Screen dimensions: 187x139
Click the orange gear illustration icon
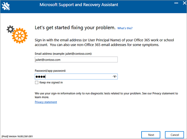(x=20, y=36)
